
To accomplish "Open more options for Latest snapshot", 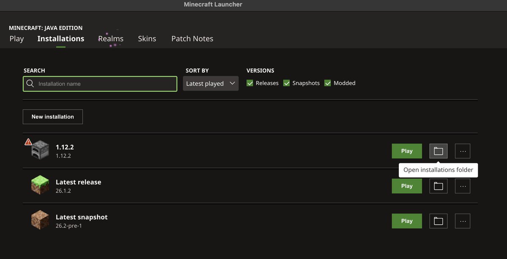I will coord(463,221).
